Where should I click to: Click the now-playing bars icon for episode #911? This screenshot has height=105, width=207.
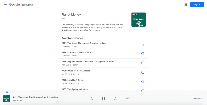tap(143, 45)
